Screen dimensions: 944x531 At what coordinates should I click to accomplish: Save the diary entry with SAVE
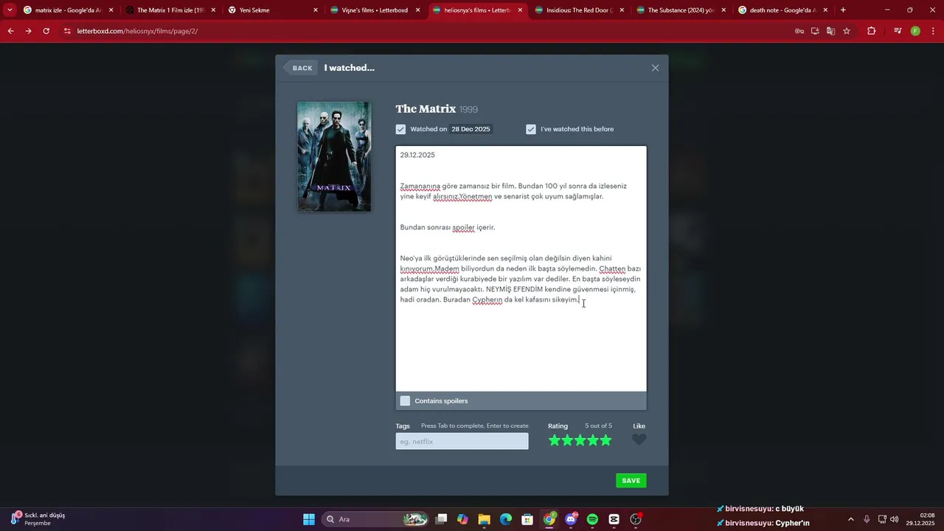(x=631, y=480)
